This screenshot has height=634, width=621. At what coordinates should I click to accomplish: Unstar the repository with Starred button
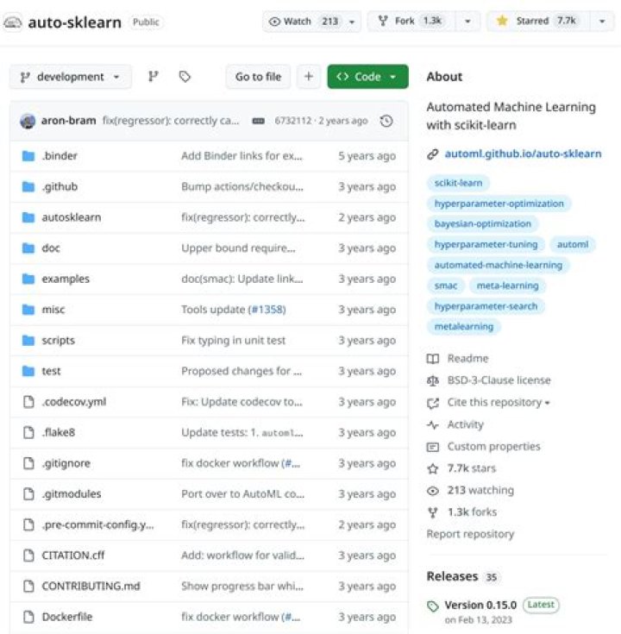coord(538,21)
